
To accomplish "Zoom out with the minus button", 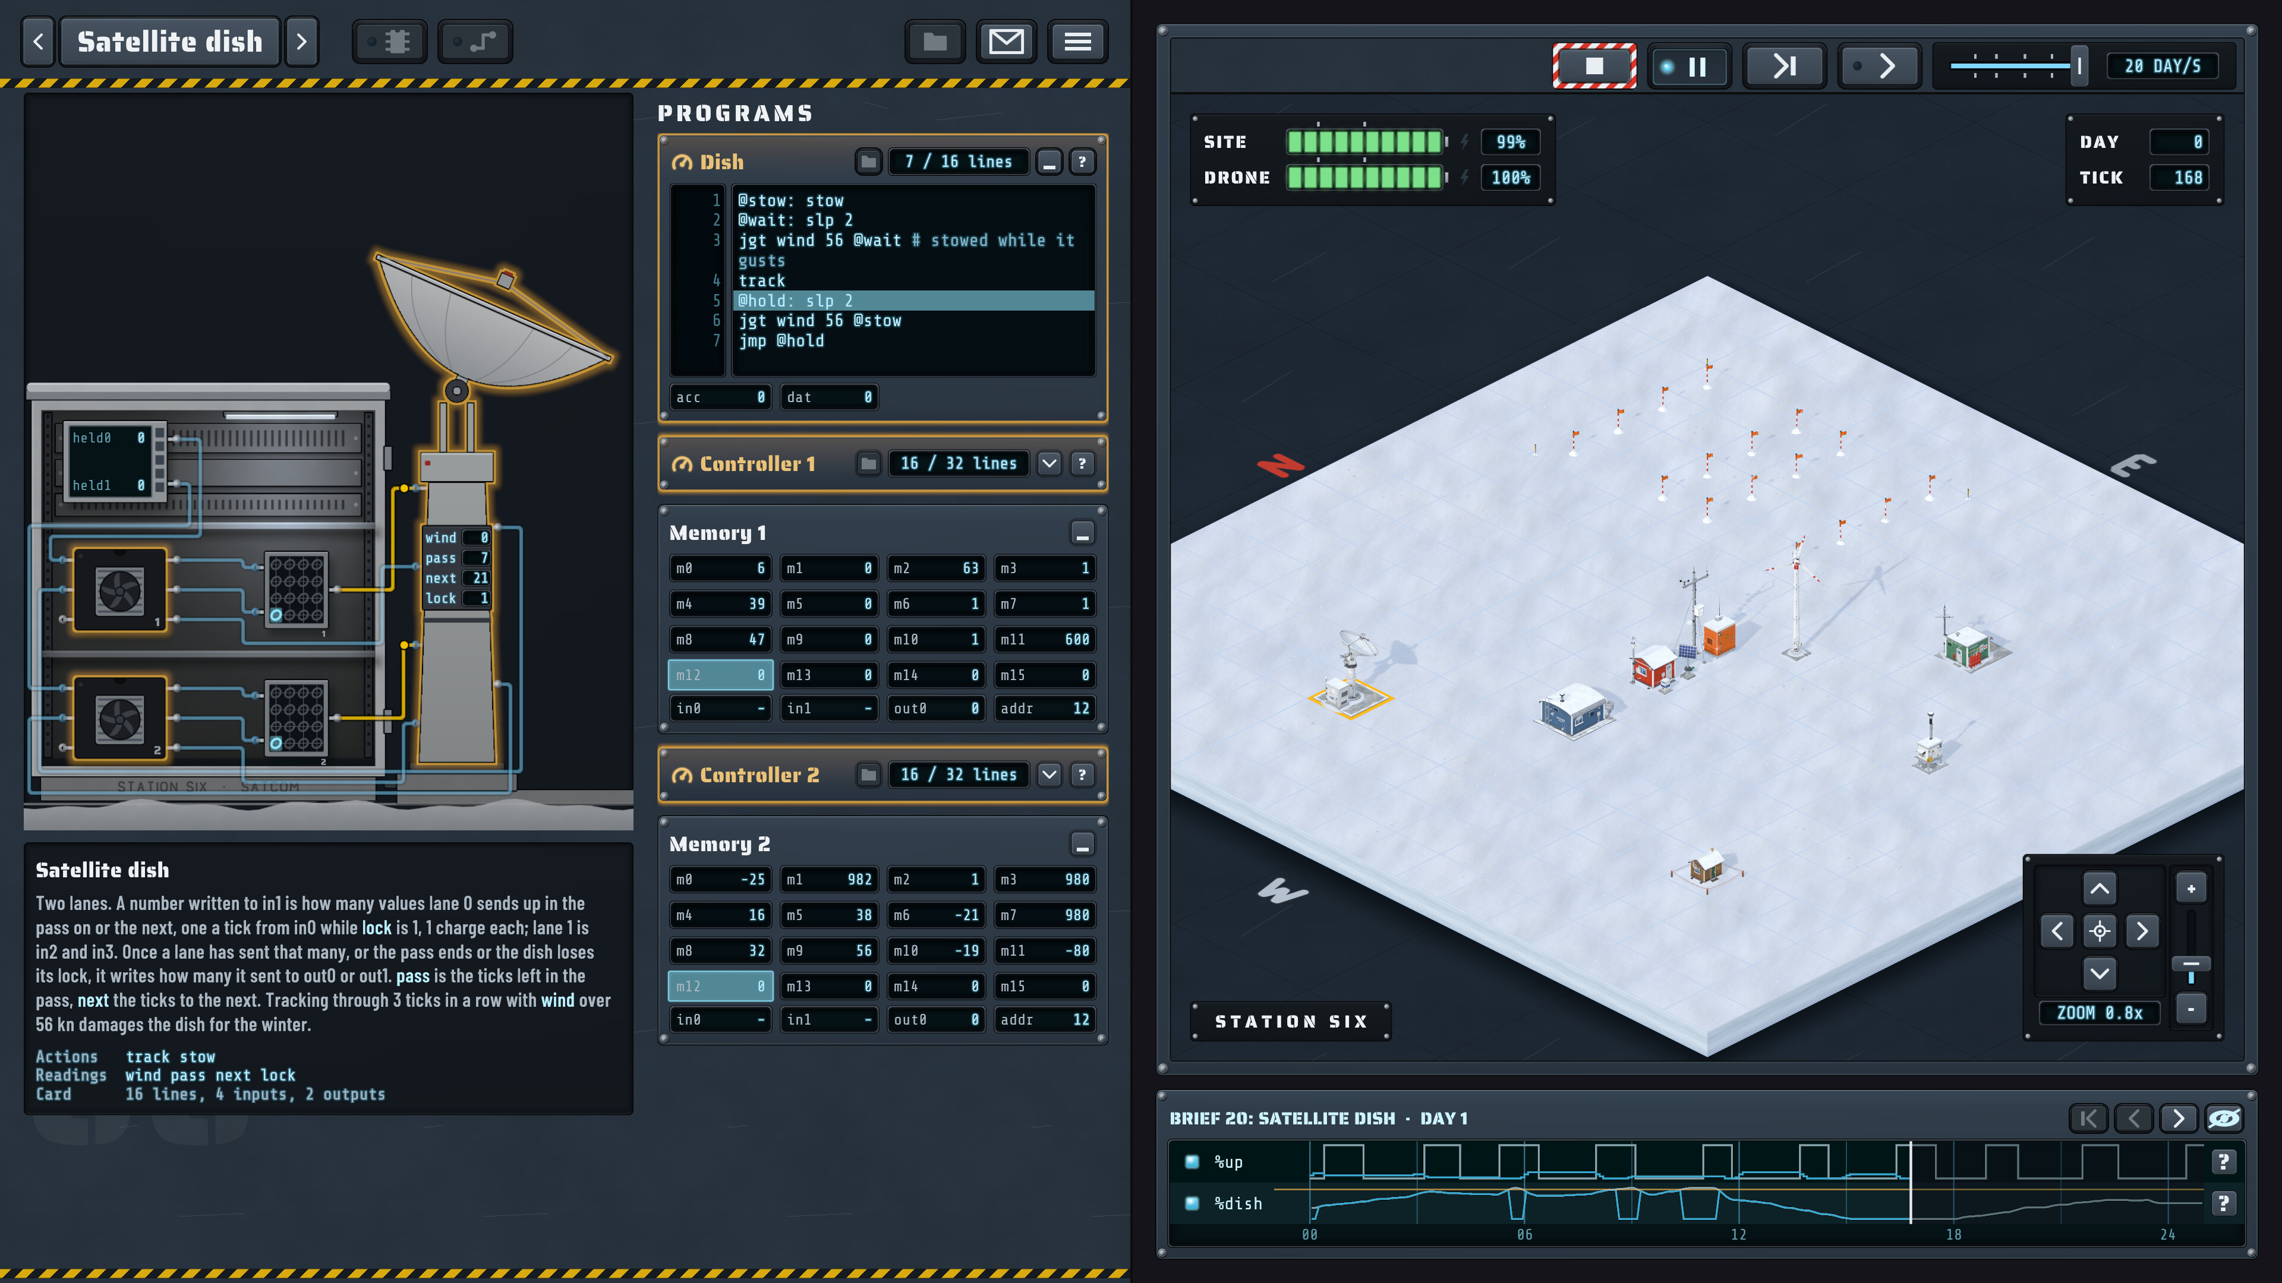I will pos(2190,1009).
